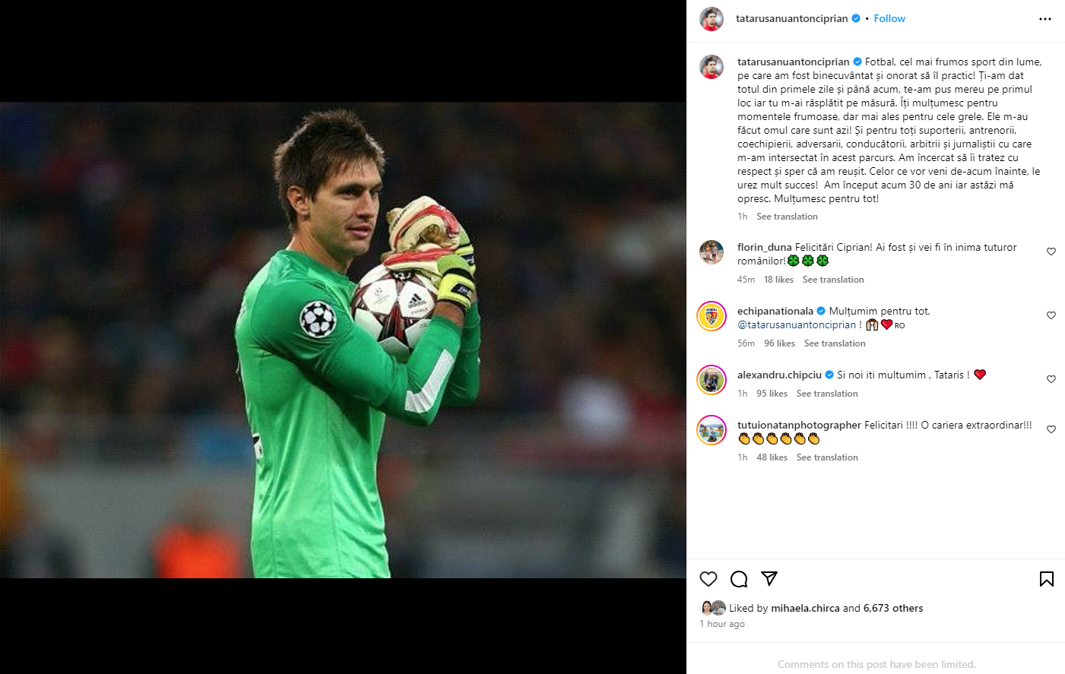The height and width of the screenshot is (674, 1065).
Task: Open the header profile picture avatar
Action: [712, 19]
